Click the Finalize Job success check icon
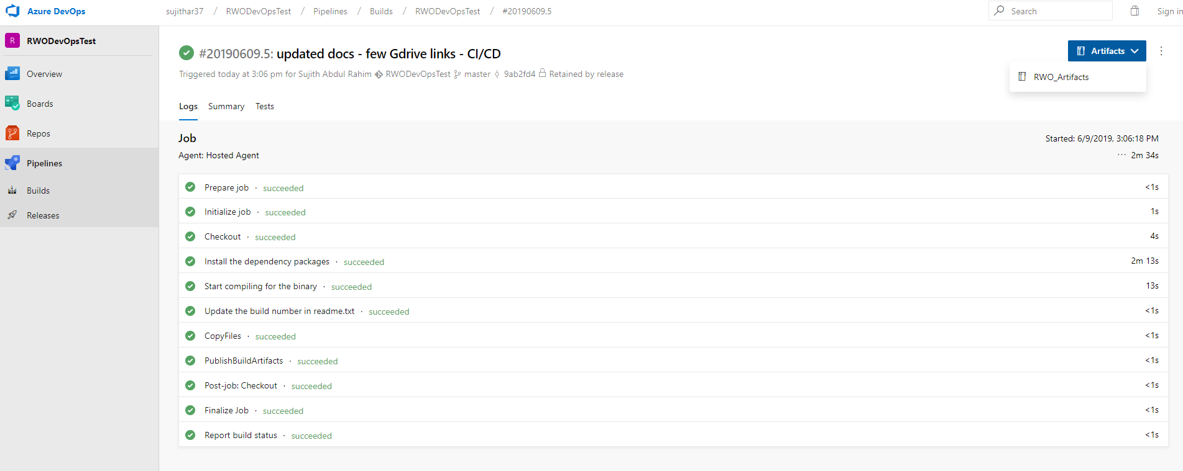The width and height of the screenshot is (1183, 471). coord(190,410)
